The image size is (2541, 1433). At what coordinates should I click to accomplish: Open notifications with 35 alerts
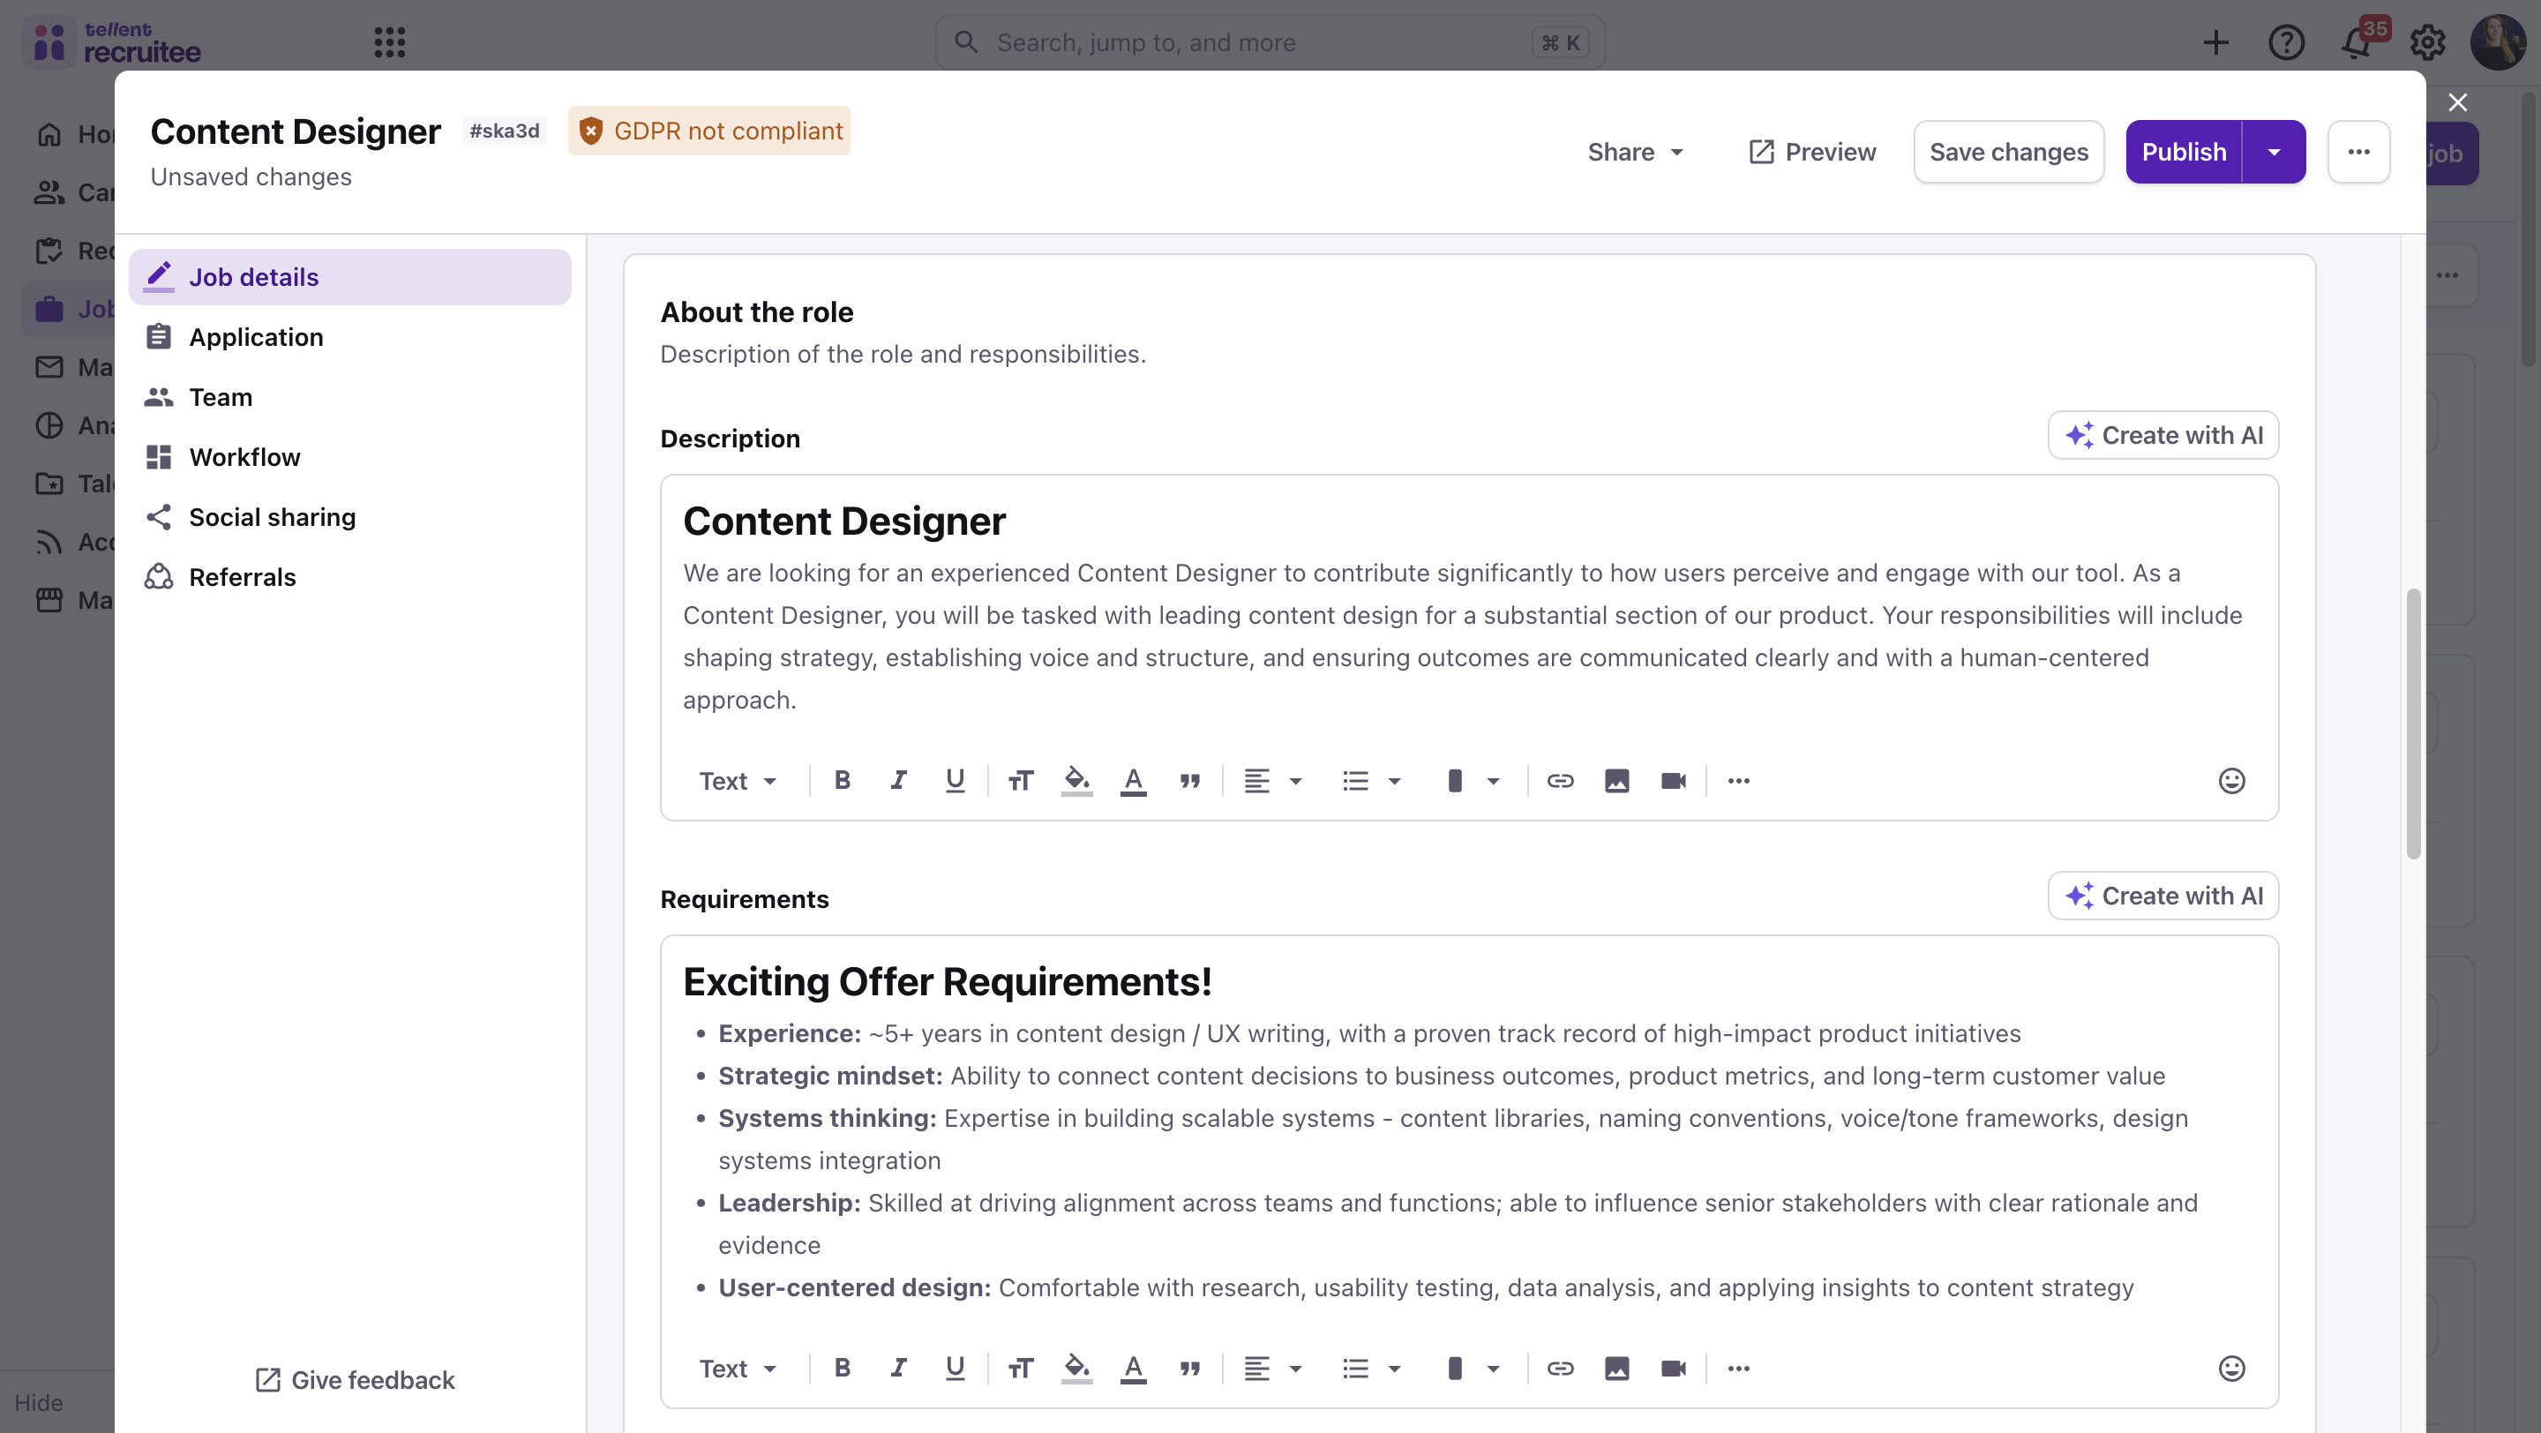(2357, 42)
